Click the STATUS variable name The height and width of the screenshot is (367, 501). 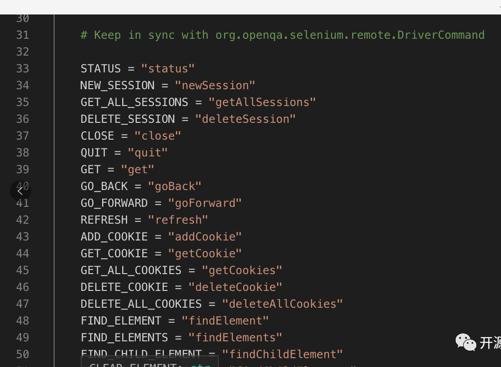[x=101, y=69]
